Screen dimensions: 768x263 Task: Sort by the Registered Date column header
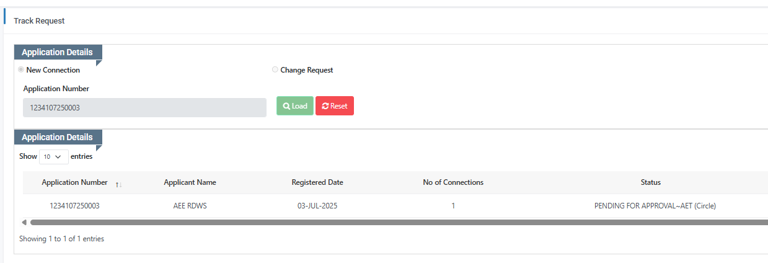click(317, 182)
